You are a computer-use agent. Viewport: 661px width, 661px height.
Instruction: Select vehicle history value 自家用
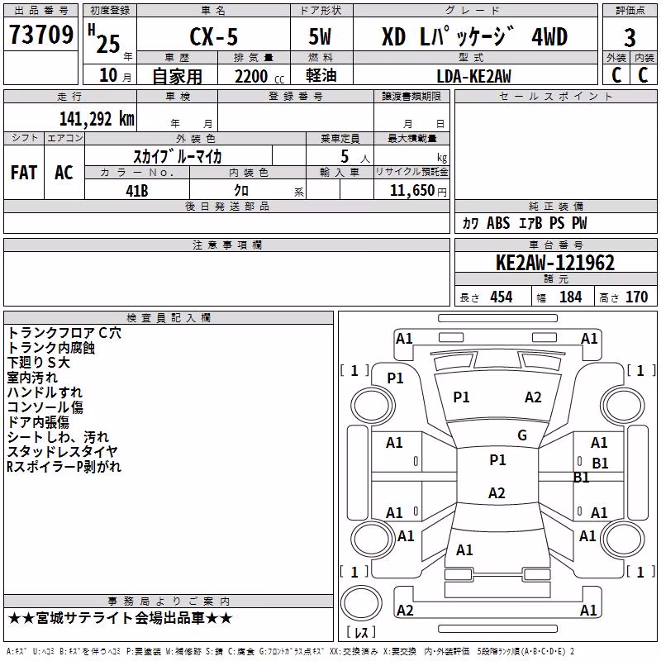click(x=177, y=76)
